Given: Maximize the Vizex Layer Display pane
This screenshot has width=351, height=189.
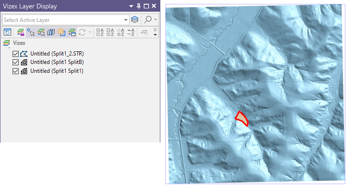Looking at the screenshot, I should point(146,6).
